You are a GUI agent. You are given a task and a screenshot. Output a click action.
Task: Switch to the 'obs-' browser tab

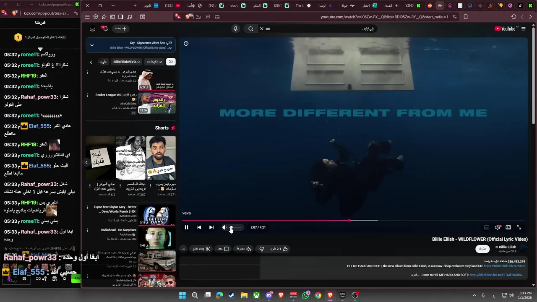coord(238,5)
